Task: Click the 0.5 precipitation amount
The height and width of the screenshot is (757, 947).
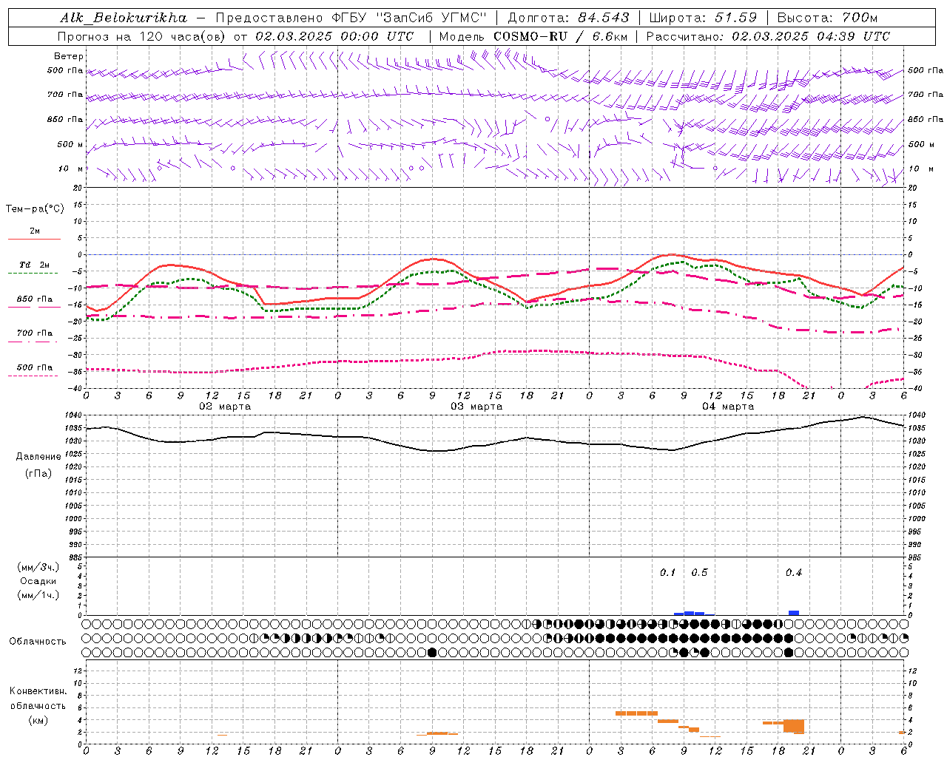Action: (x=699, y=572)
